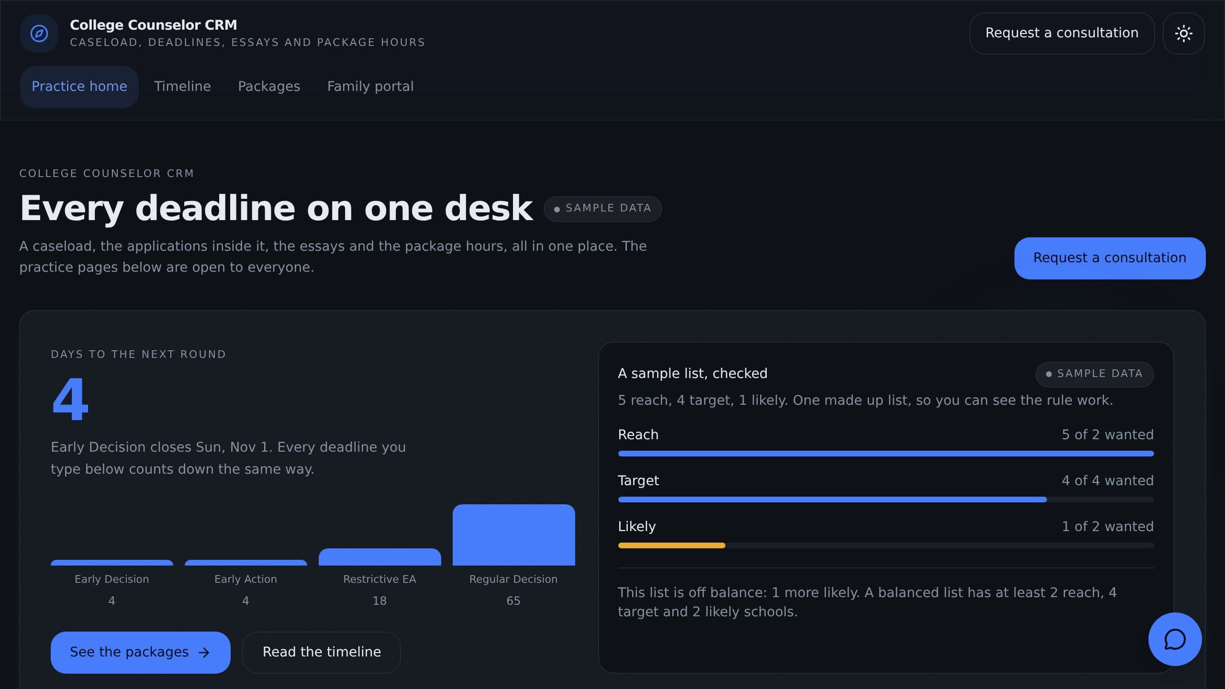The height and width of the screenshot is (689, 1225).
Task: Select the Regular Decision bar
Action: pyautogui.click(x=514, y=535)
